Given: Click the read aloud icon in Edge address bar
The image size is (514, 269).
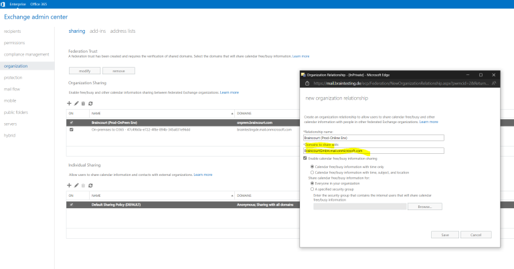Looking at the screenshot, I should (x=494, y=83).
